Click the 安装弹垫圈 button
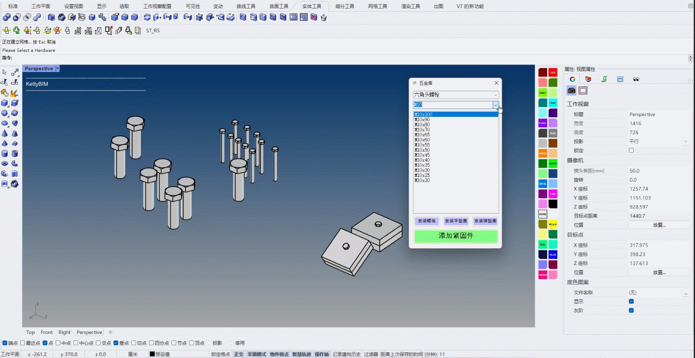This screenshot has width=695, height=358. (x=485, y=221)
